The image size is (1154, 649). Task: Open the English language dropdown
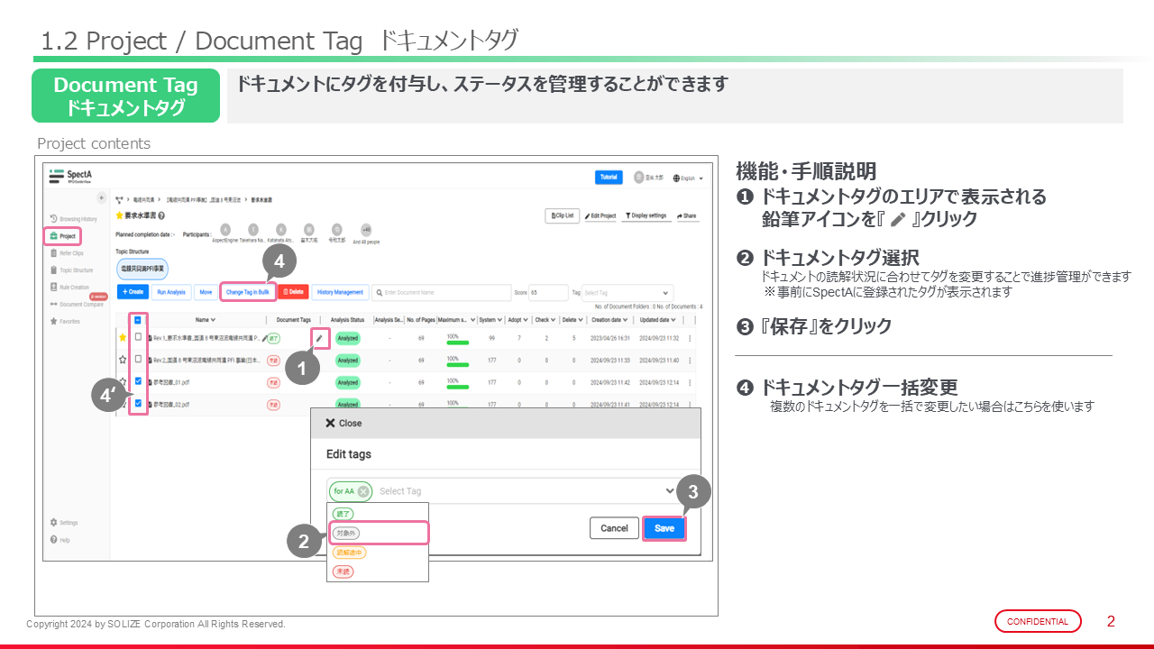point(688,178)
